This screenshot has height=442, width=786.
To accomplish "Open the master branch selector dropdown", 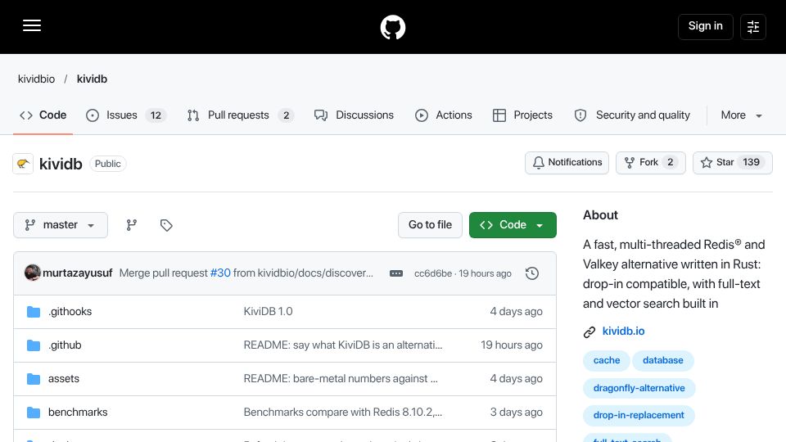I will pos(60,225).
